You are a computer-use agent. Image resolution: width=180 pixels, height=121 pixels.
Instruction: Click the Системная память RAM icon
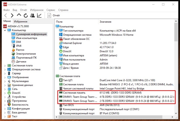point(61,92)
